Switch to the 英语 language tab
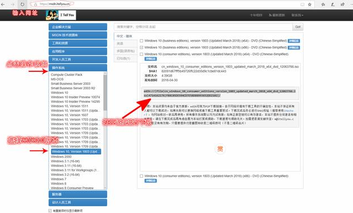Screen dimensions: 353x213 point(126,43)
